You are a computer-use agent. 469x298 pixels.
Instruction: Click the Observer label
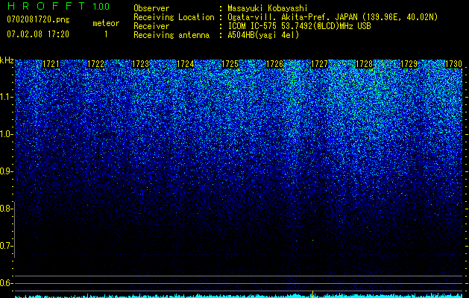click(x=151, y=8)
